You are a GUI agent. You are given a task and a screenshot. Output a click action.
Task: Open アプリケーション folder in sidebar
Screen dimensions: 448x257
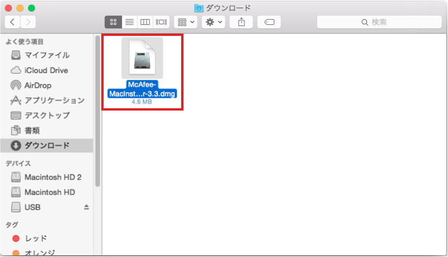click(46, 100)
